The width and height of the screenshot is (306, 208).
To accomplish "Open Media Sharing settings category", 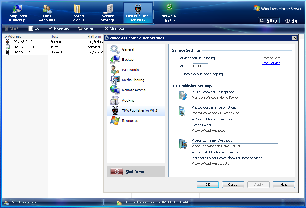I will coord(136,80).
